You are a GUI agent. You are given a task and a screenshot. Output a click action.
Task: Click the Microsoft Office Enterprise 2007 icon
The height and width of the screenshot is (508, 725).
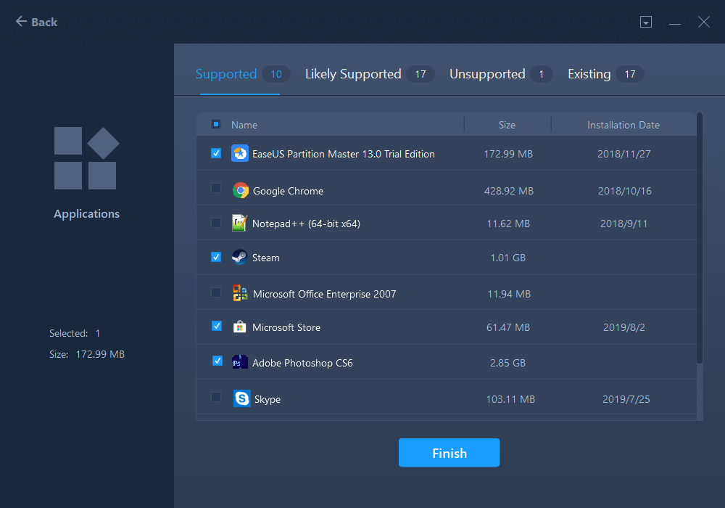[240, 293]
